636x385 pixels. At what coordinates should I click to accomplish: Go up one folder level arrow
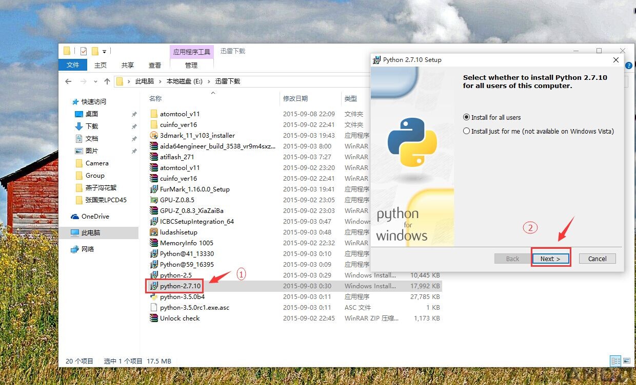(107, 81)
